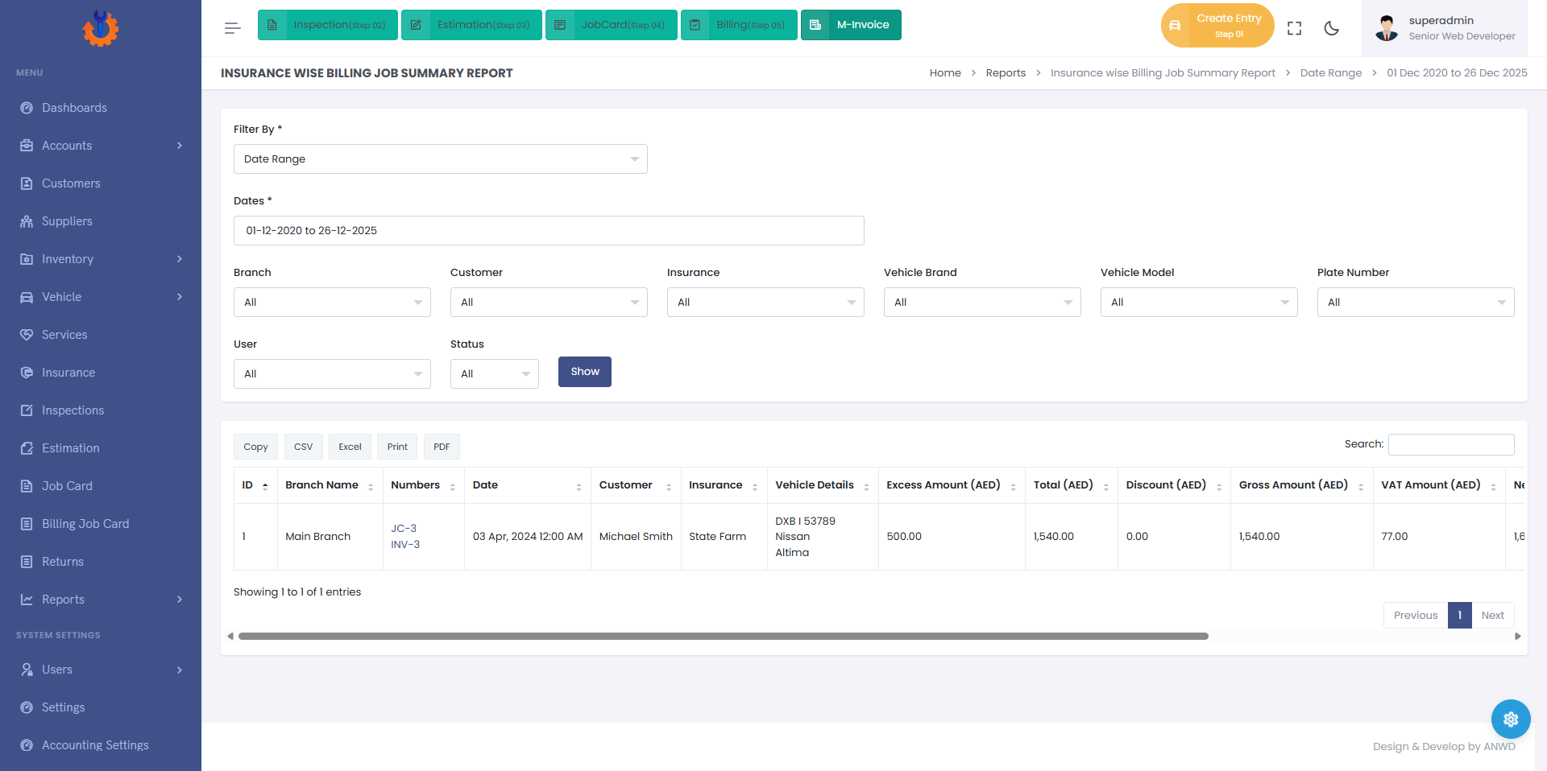Click Reports chart icon in sidebar

point(27,600)
